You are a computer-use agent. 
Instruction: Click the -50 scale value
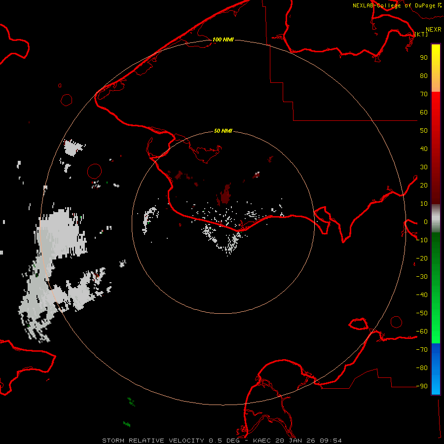[x=422, y=313]
